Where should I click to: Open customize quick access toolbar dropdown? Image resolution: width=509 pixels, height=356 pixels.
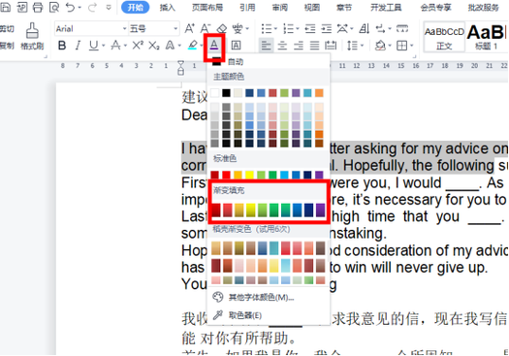tap(109, 7)
